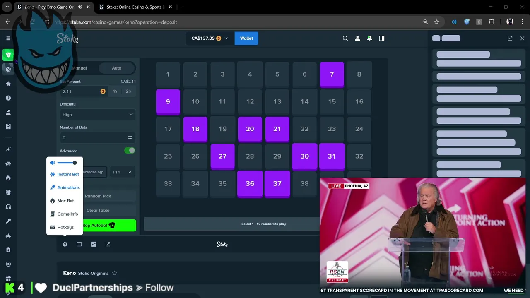Viewport: 530px width, 298px height.
Task: Mute the Keno tab audio
Action: click(80, 7)
